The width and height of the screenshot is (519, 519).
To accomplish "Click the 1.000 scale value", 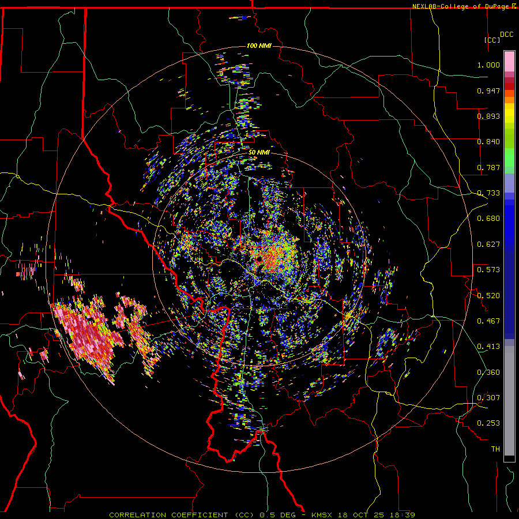I will (x=488, y=65).
